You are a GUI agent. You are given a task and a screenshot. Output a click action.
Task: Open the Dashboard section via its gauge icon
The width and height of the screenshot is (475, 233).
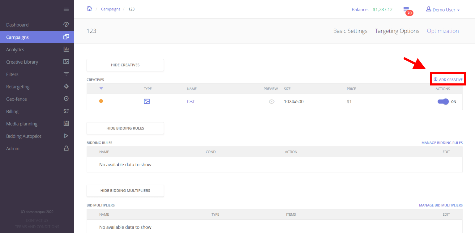(66, 25)
